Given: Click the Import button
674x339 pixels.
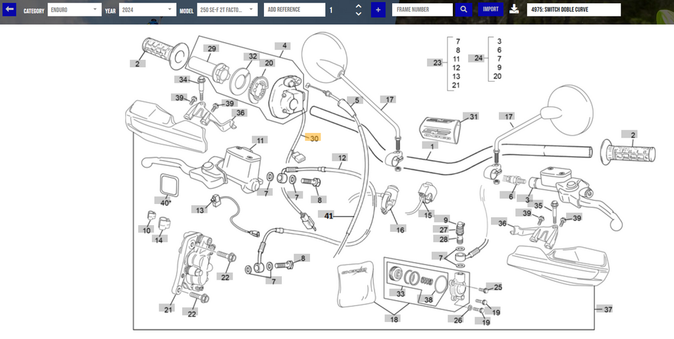Looking at the screenshot, I should [x=490, y=10].
